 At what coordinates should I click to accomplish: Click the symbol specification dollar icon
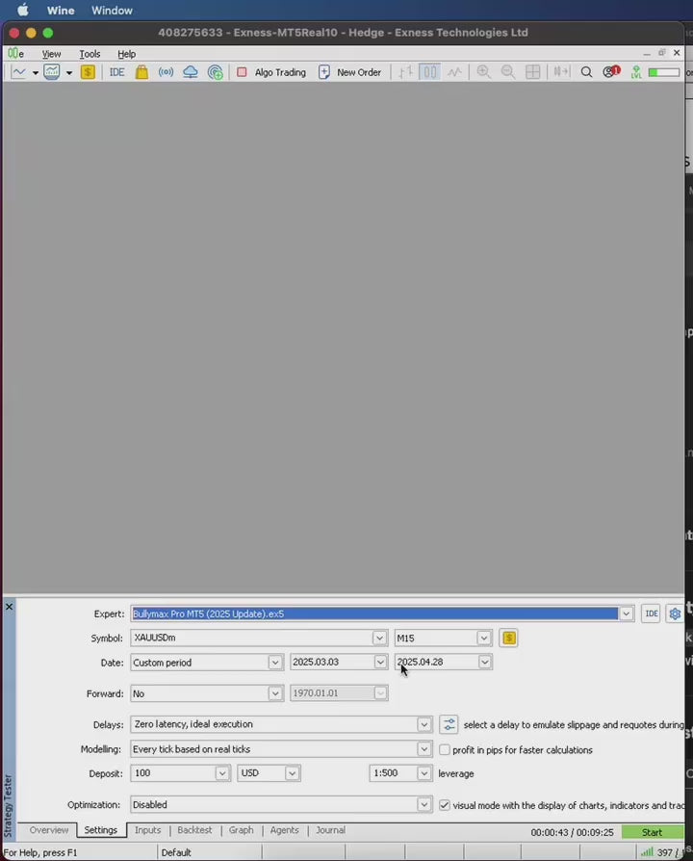tap(508, 638)
